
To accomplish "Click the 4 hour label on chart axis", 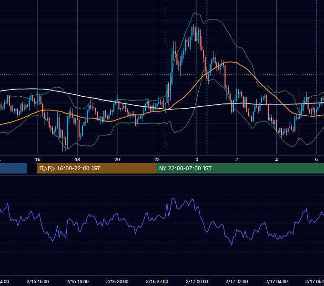I will 276,160.
